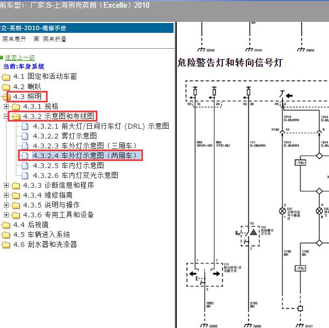Select 4.3.3 诊断信息和程序 folder label
This screenshot has height=328, width=329.
point(59,185)
